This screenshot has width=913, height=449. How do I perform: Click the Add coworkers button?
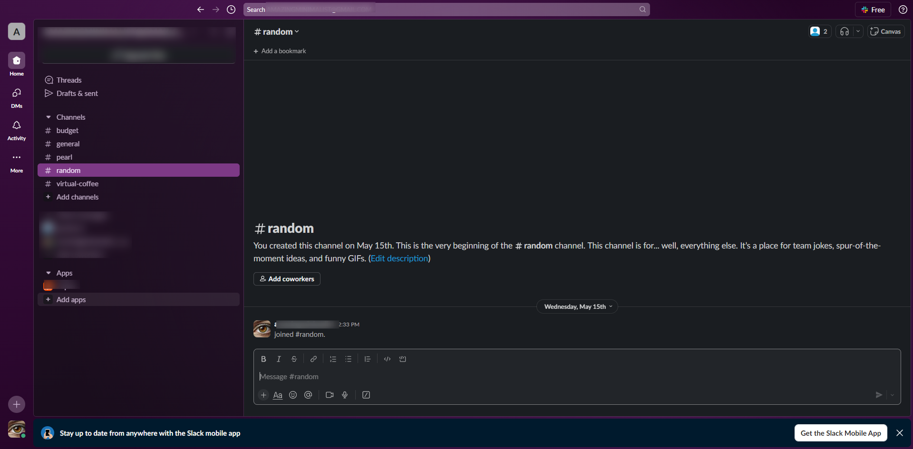[x=287, y=279]
